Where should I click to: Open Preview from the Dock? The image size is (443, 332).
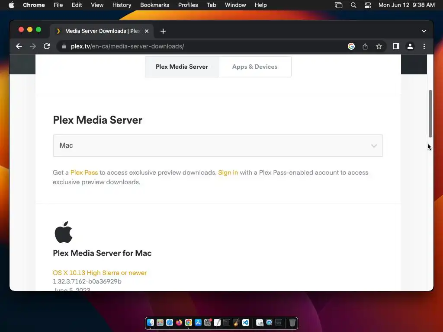click(260, 322)
